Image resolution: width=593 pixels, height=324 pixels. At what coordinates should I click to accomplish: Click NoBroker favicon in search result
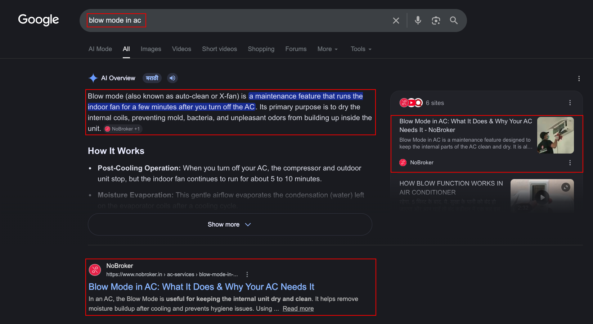point(95,270)
